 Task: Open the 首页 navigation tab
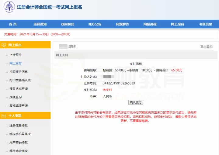(13, 24)
